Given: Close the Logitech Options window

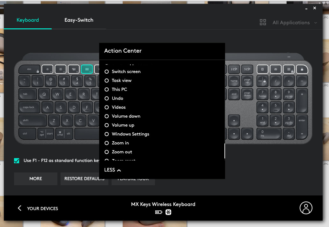Looking at the screenshot, I should click(315, 8).
